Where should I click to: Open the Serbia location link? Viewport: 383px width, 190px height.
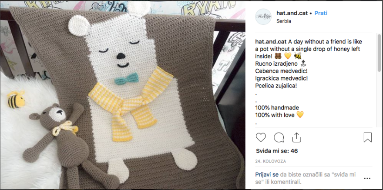(284, 21)
